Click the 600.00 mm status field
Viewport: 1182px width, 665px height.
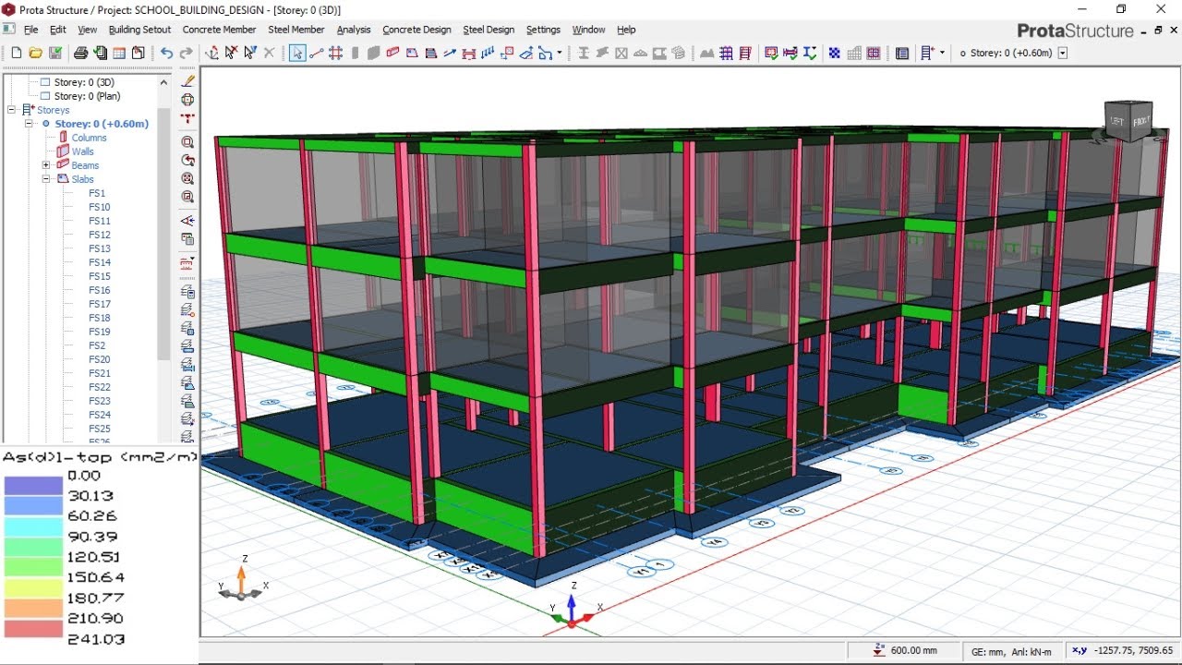(906, 651)
